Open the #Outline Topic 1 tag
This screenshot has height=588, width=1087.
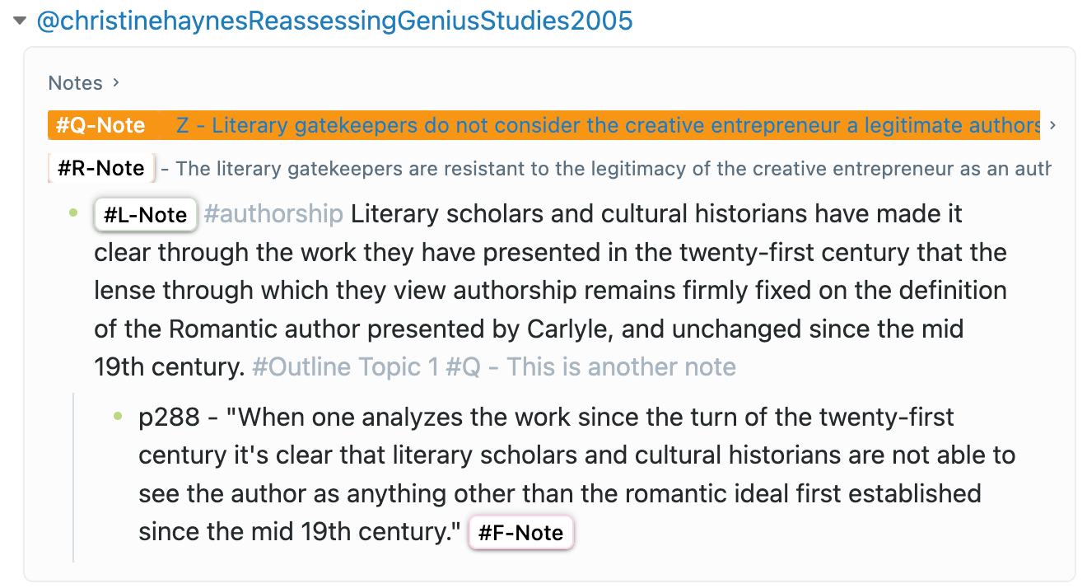tap(345, 366)
